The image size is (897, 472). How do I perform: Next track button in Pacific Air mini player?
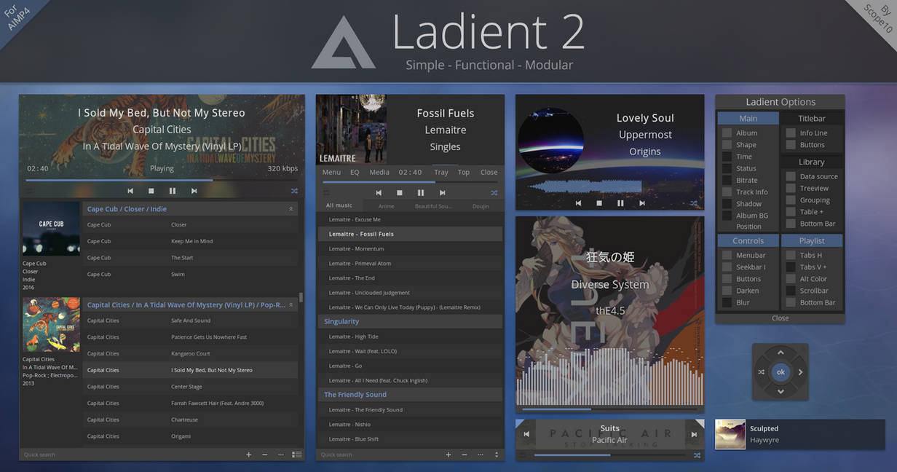(x=694, y=434)
